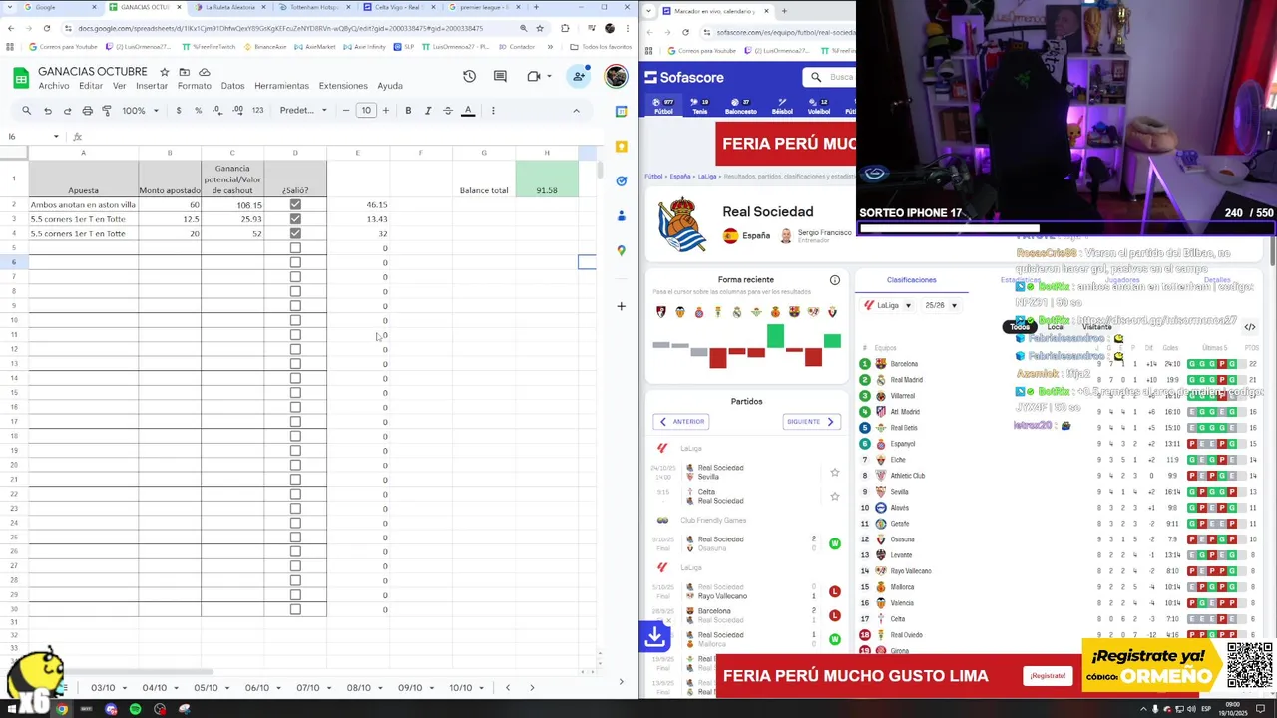
Task: Select the Clasificaciones tab in Sofascore
Action: pyautogui.click(x=912, y=280)
